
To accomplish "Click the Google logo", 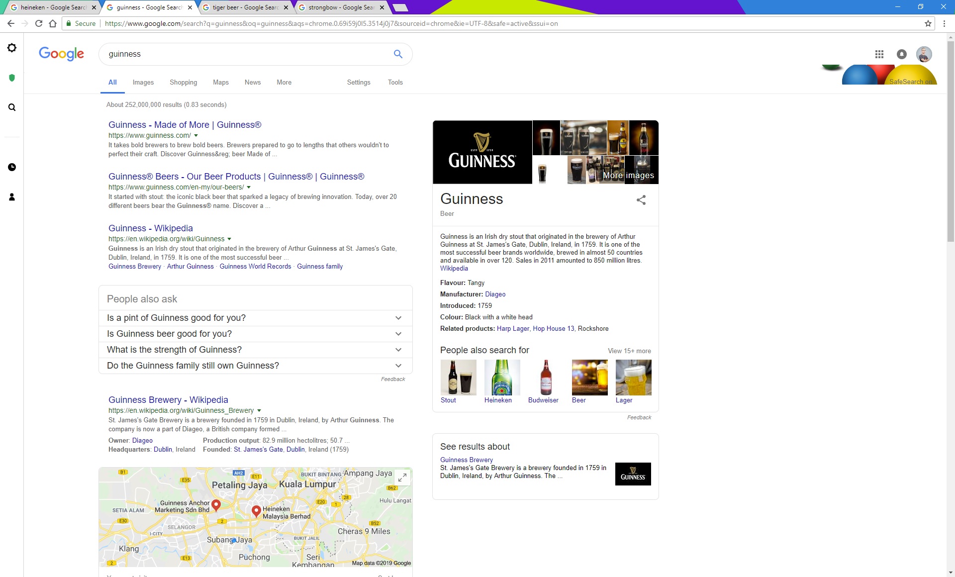I will tap(61, 54).
